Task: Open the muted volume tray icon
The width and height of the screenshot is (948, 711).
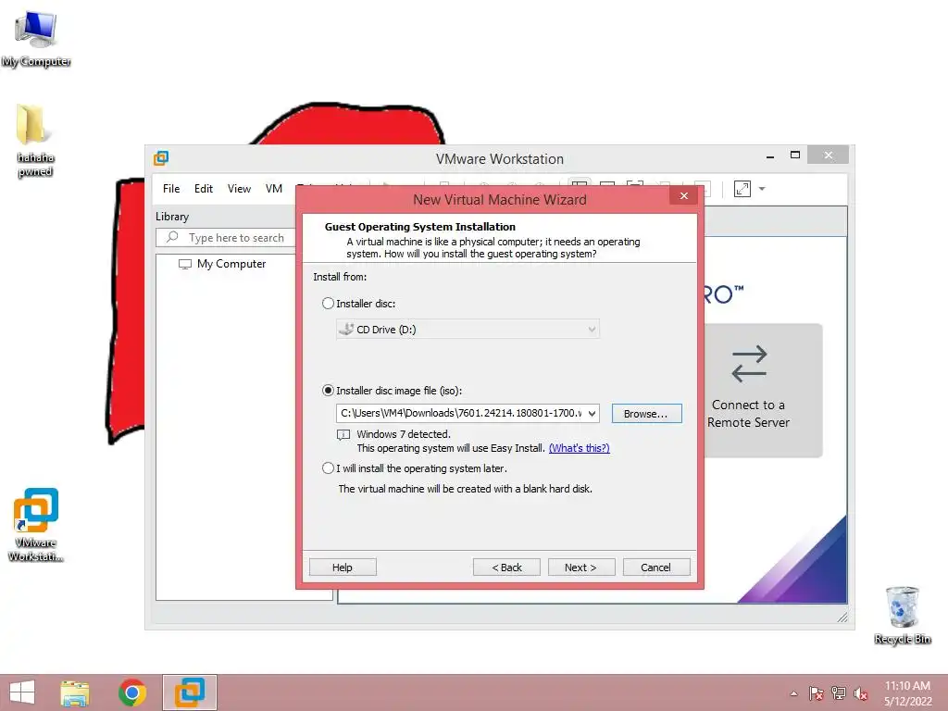Action: [860, 693]
